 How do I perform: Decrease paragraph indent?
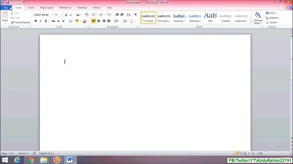coord(117,15)
